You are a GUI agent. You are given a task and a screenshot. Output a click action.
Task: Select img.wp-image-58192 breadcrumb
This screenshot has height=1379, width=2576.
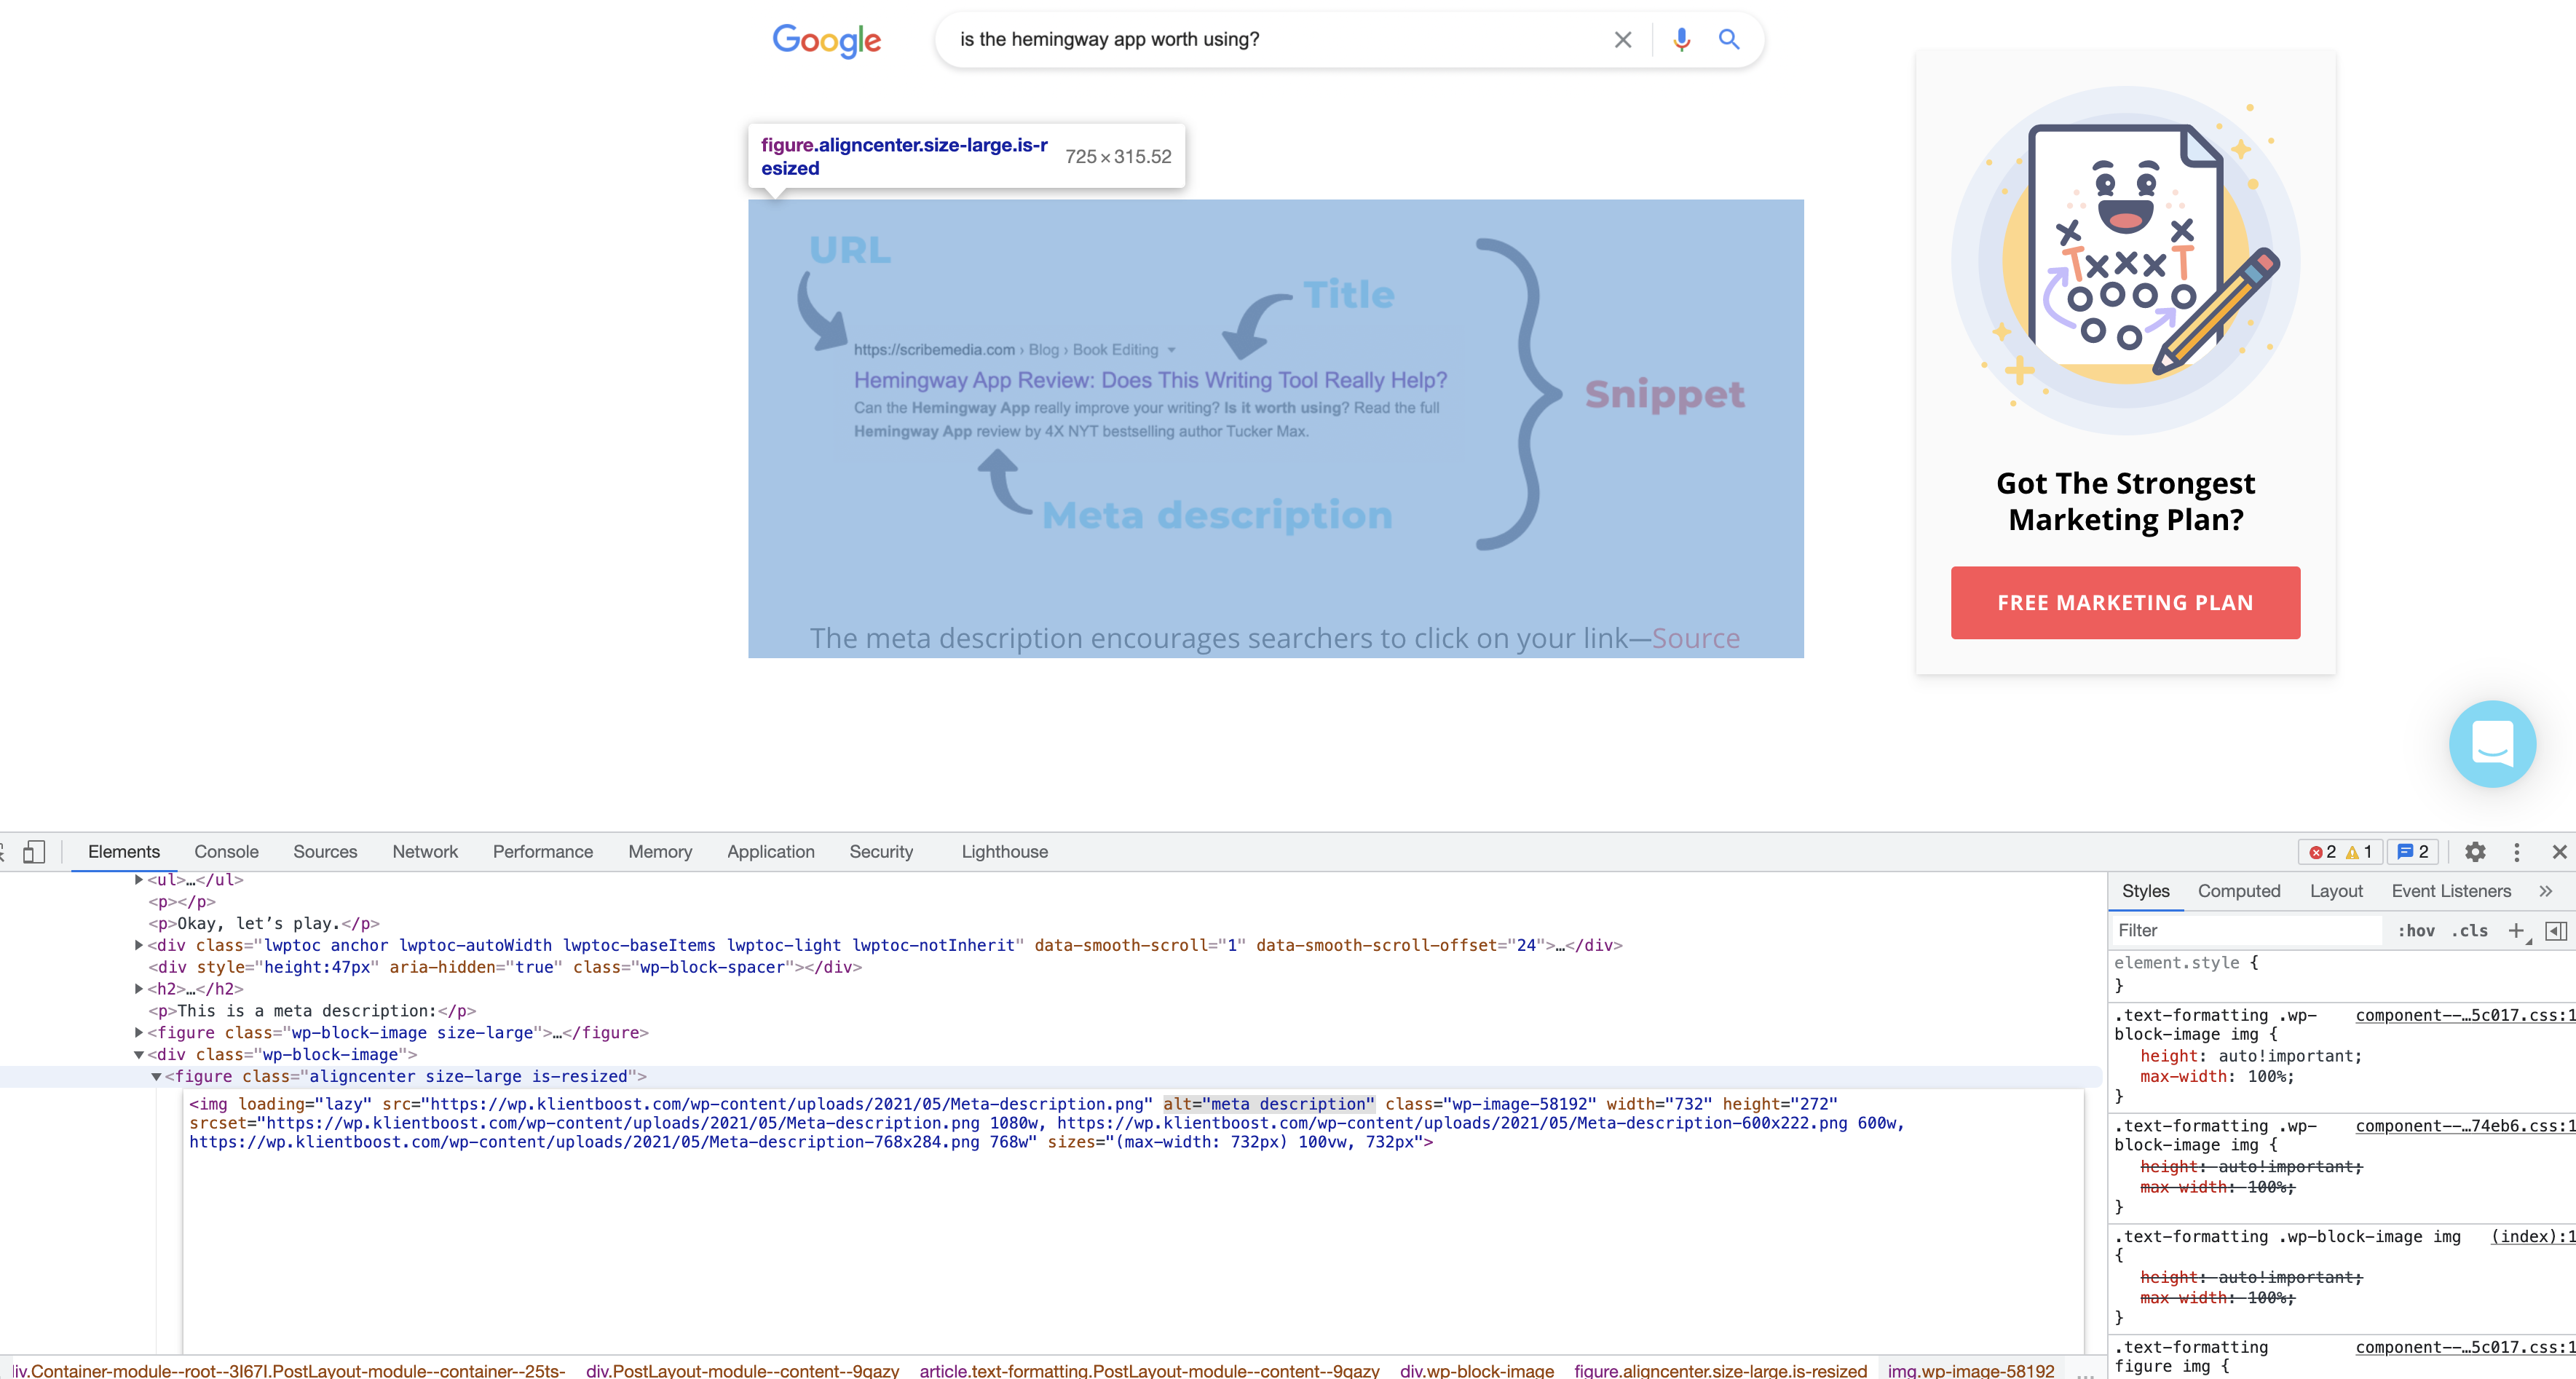(1971, 1370)
